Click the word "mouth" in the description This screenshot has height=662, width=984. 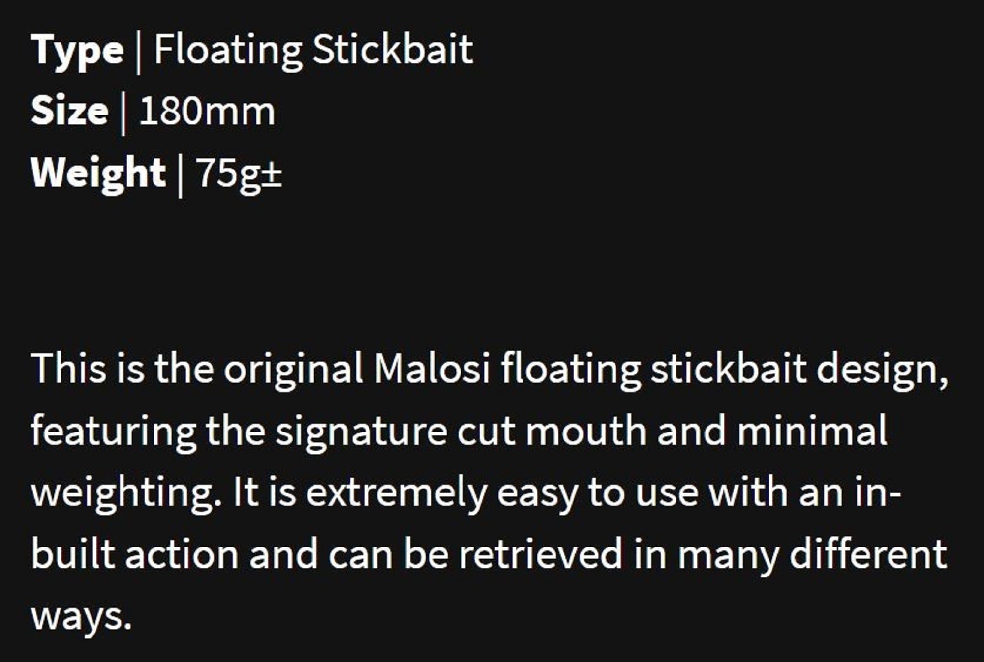click(585, 431)
